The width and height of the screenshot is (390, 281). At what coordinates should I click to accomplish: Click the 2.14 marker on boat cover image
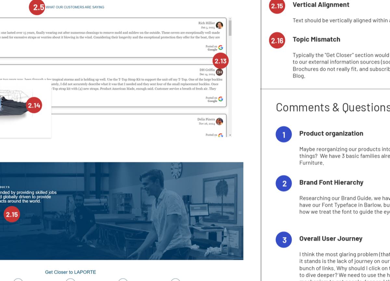(x=34, y=105)
